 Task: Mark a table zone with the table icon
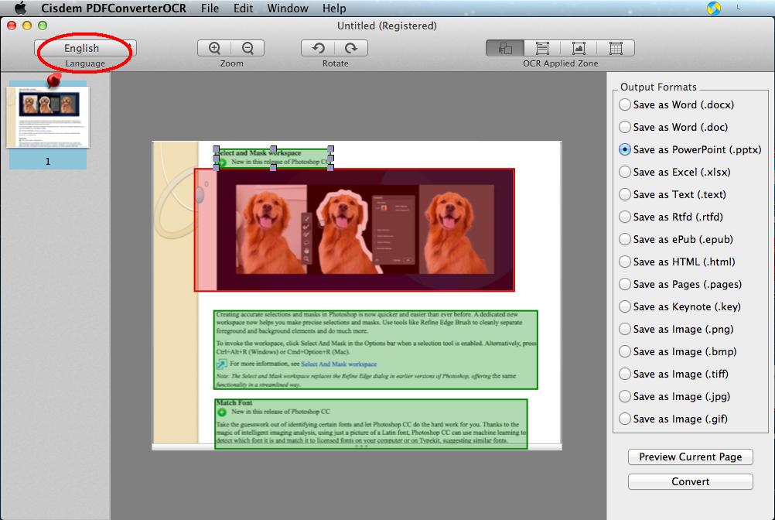pos(617,46)
